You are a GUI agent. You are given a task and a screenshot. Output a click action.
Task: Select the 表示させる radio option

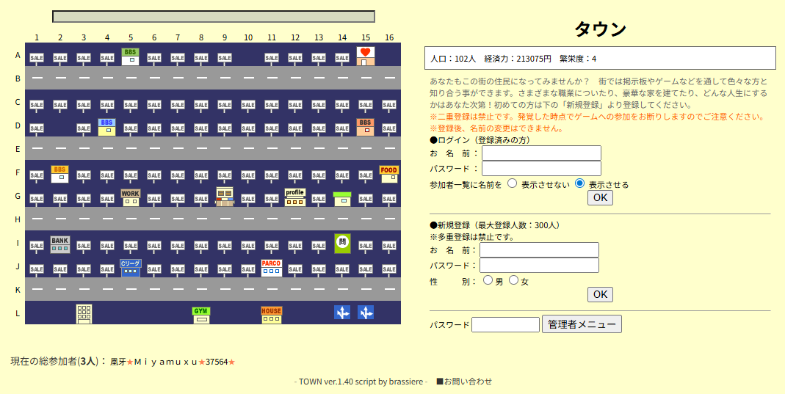pyautogui.click(x=579, y=183)
